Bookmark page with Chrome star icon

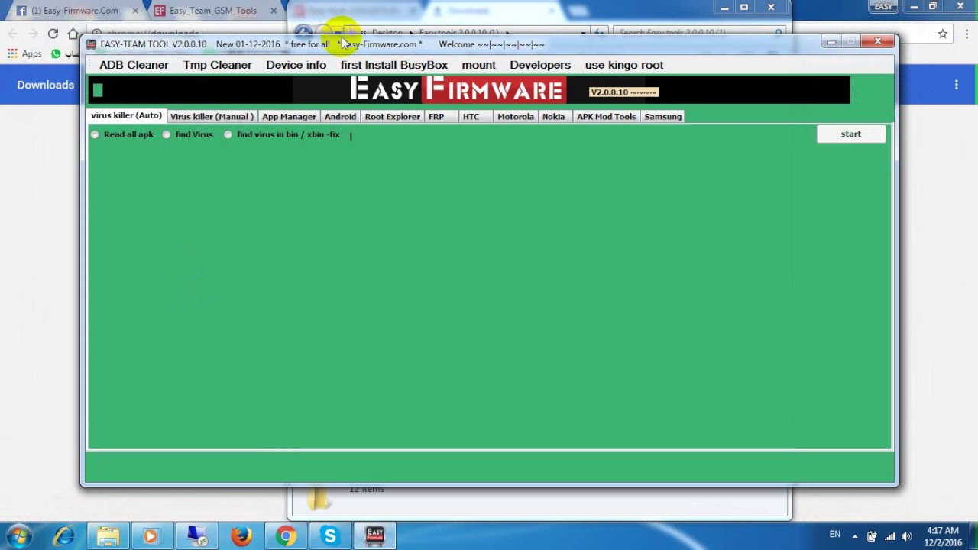tap(943, 34)
